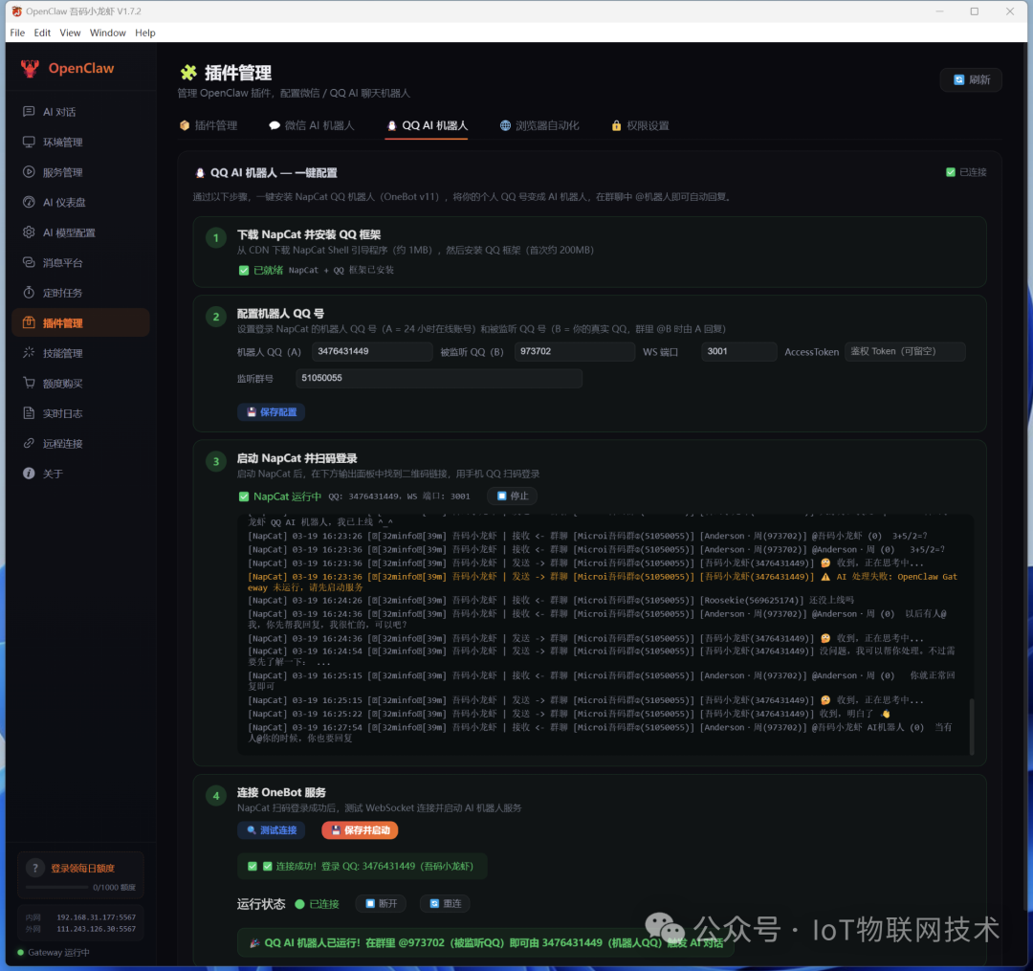Viewport: 1033px width, 971px height.
Task: Click the green 已连接 run status indicator
Action: coord(317,904)
